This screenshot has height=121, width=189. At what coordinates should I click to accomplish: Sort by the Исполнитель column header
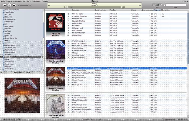(102, 10)
